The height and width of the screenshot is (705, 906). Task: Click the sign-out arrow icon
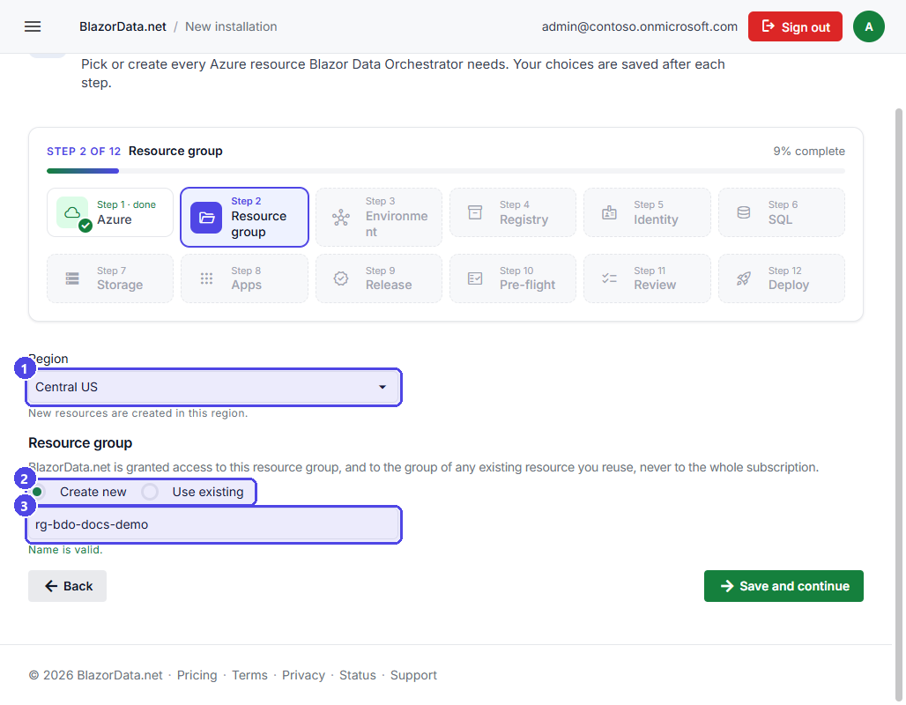(x=768, y=26)
